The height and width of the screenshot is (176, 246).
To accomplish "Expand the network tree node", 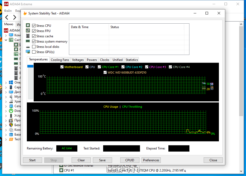I will (6, 106).
